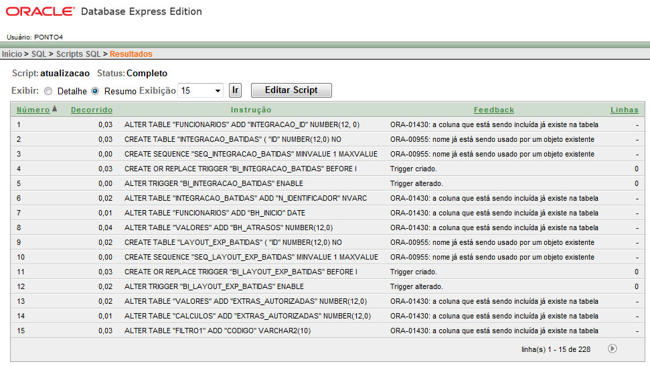This screenshot has height=366, width=650.
Task: Open the SQL breadcrumb link
Action: click(39, 54)
